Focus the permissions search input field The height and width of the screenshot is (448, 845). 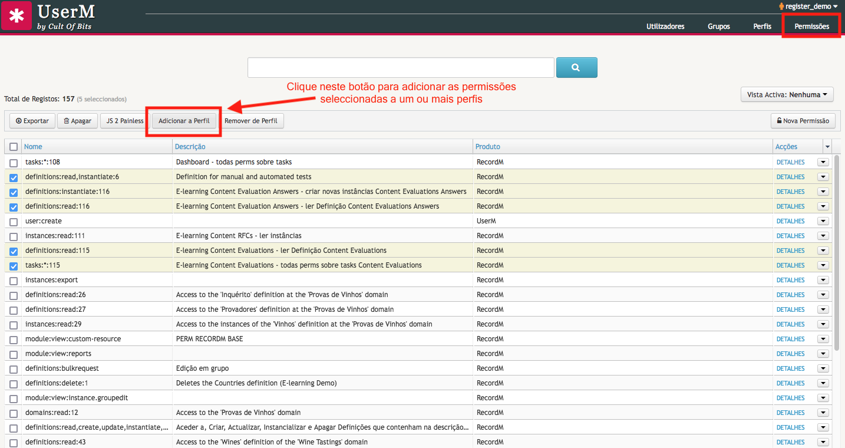401,68
